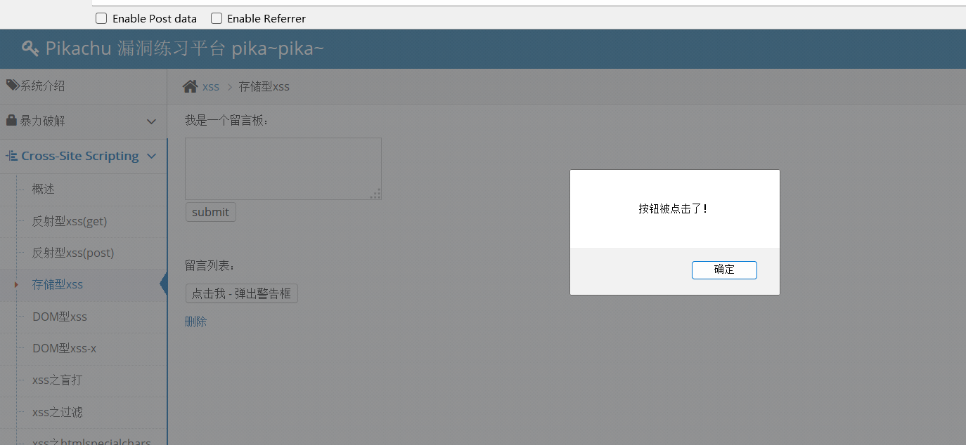Open xss之盲打 sidebar item
The image size is (966, 445).
click(57, 380)
